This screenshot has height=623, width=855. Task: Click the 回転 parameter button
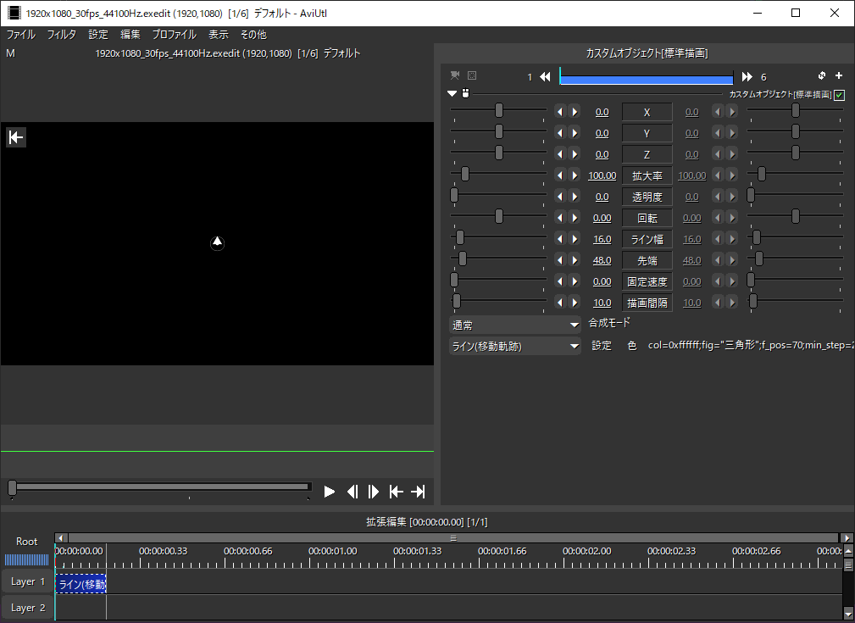pos(647,218)
